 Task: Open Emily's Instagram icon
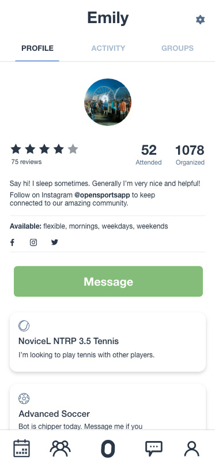coord(33,242)
